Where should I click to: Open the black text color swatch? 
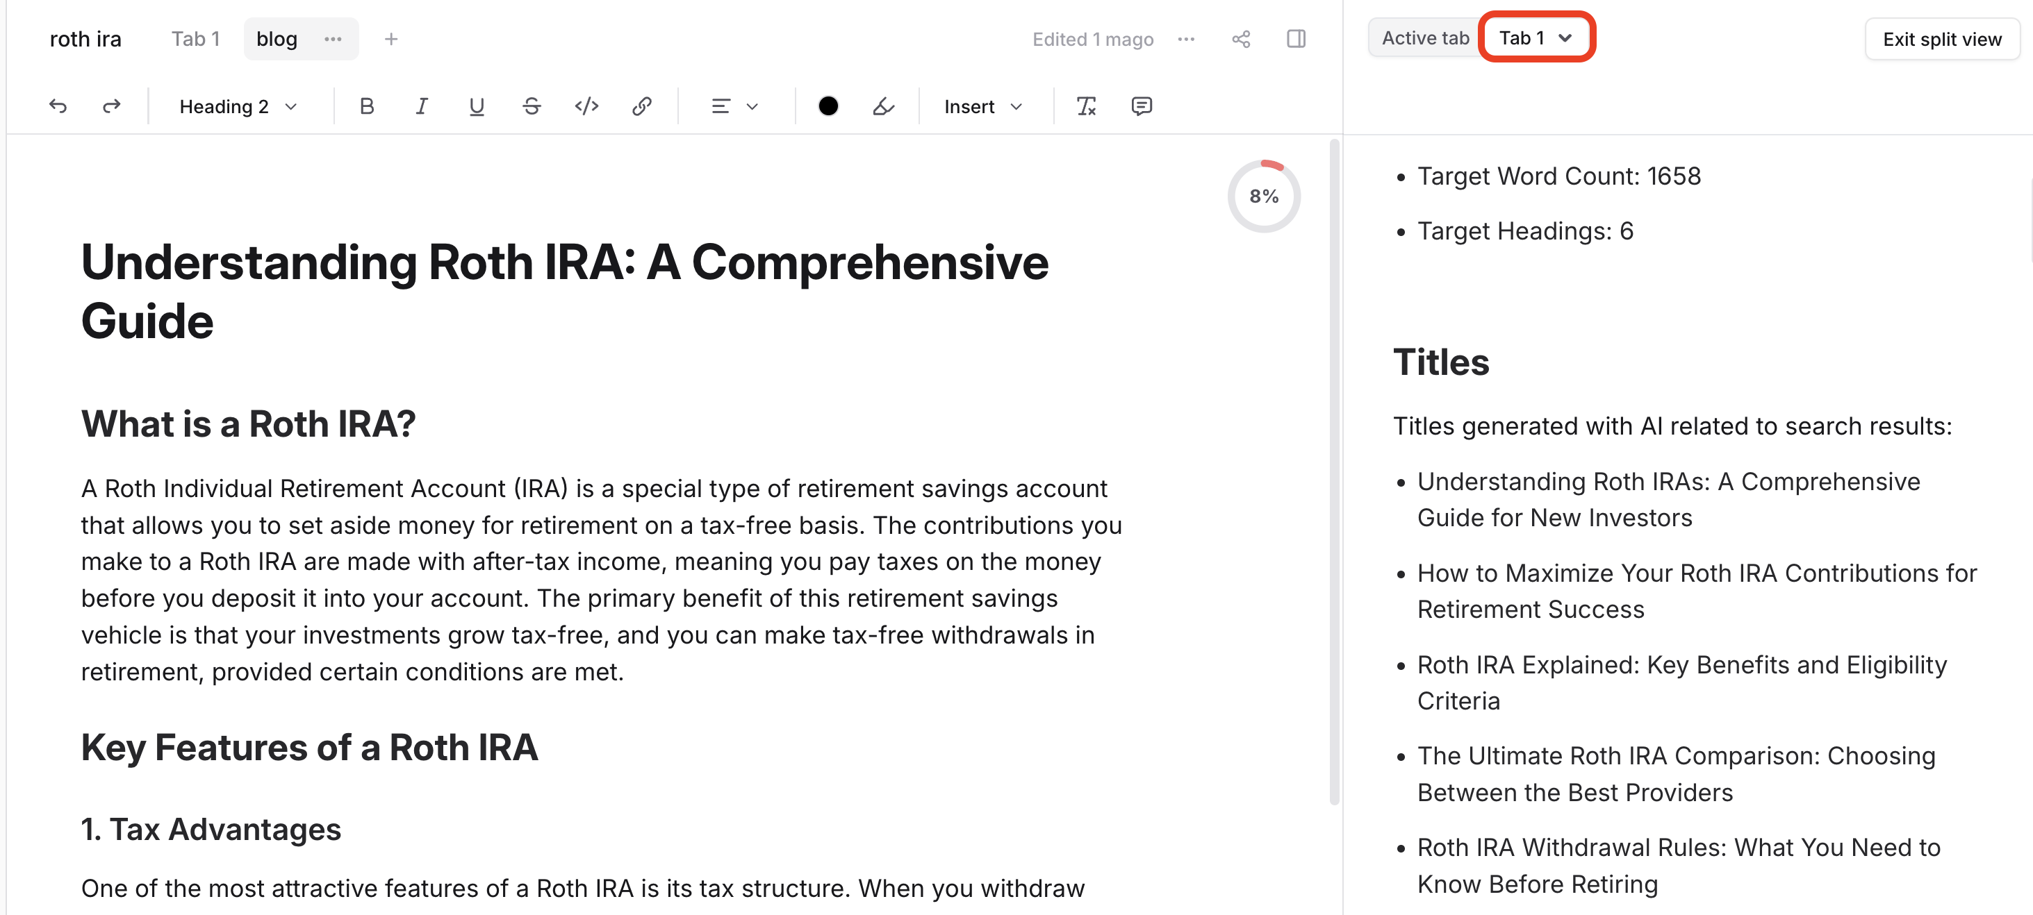[828, 106]
